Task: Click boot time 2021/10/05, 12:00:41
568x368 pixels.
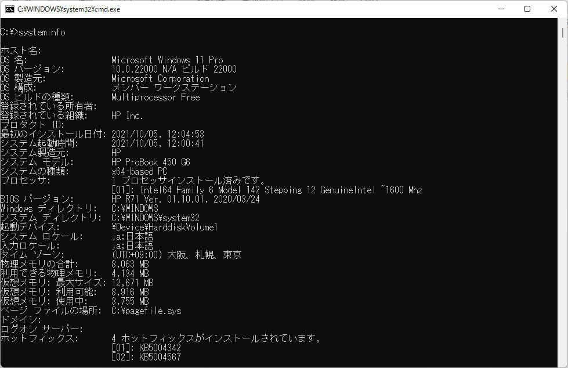Action: coord(158,143)
